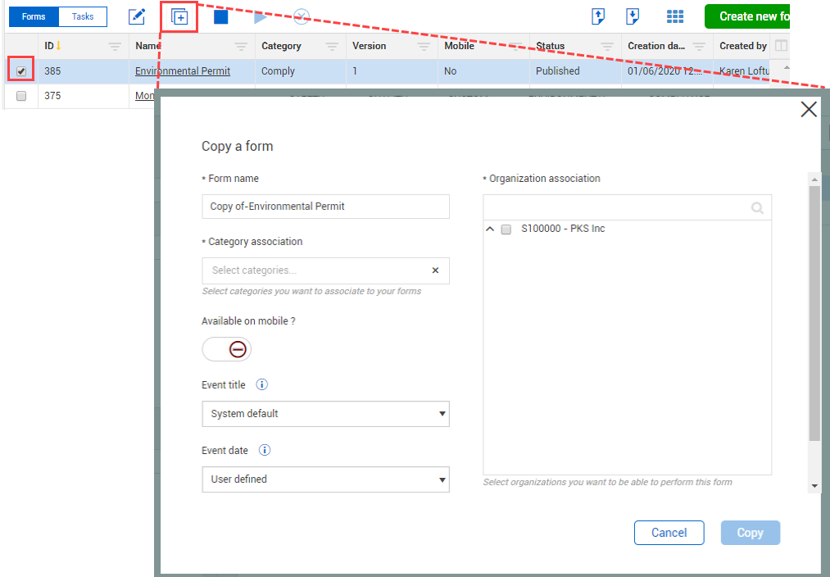Toggle the Available on mobile switch
The width and height of the screenshot is (830, 577).
(227, 350)
